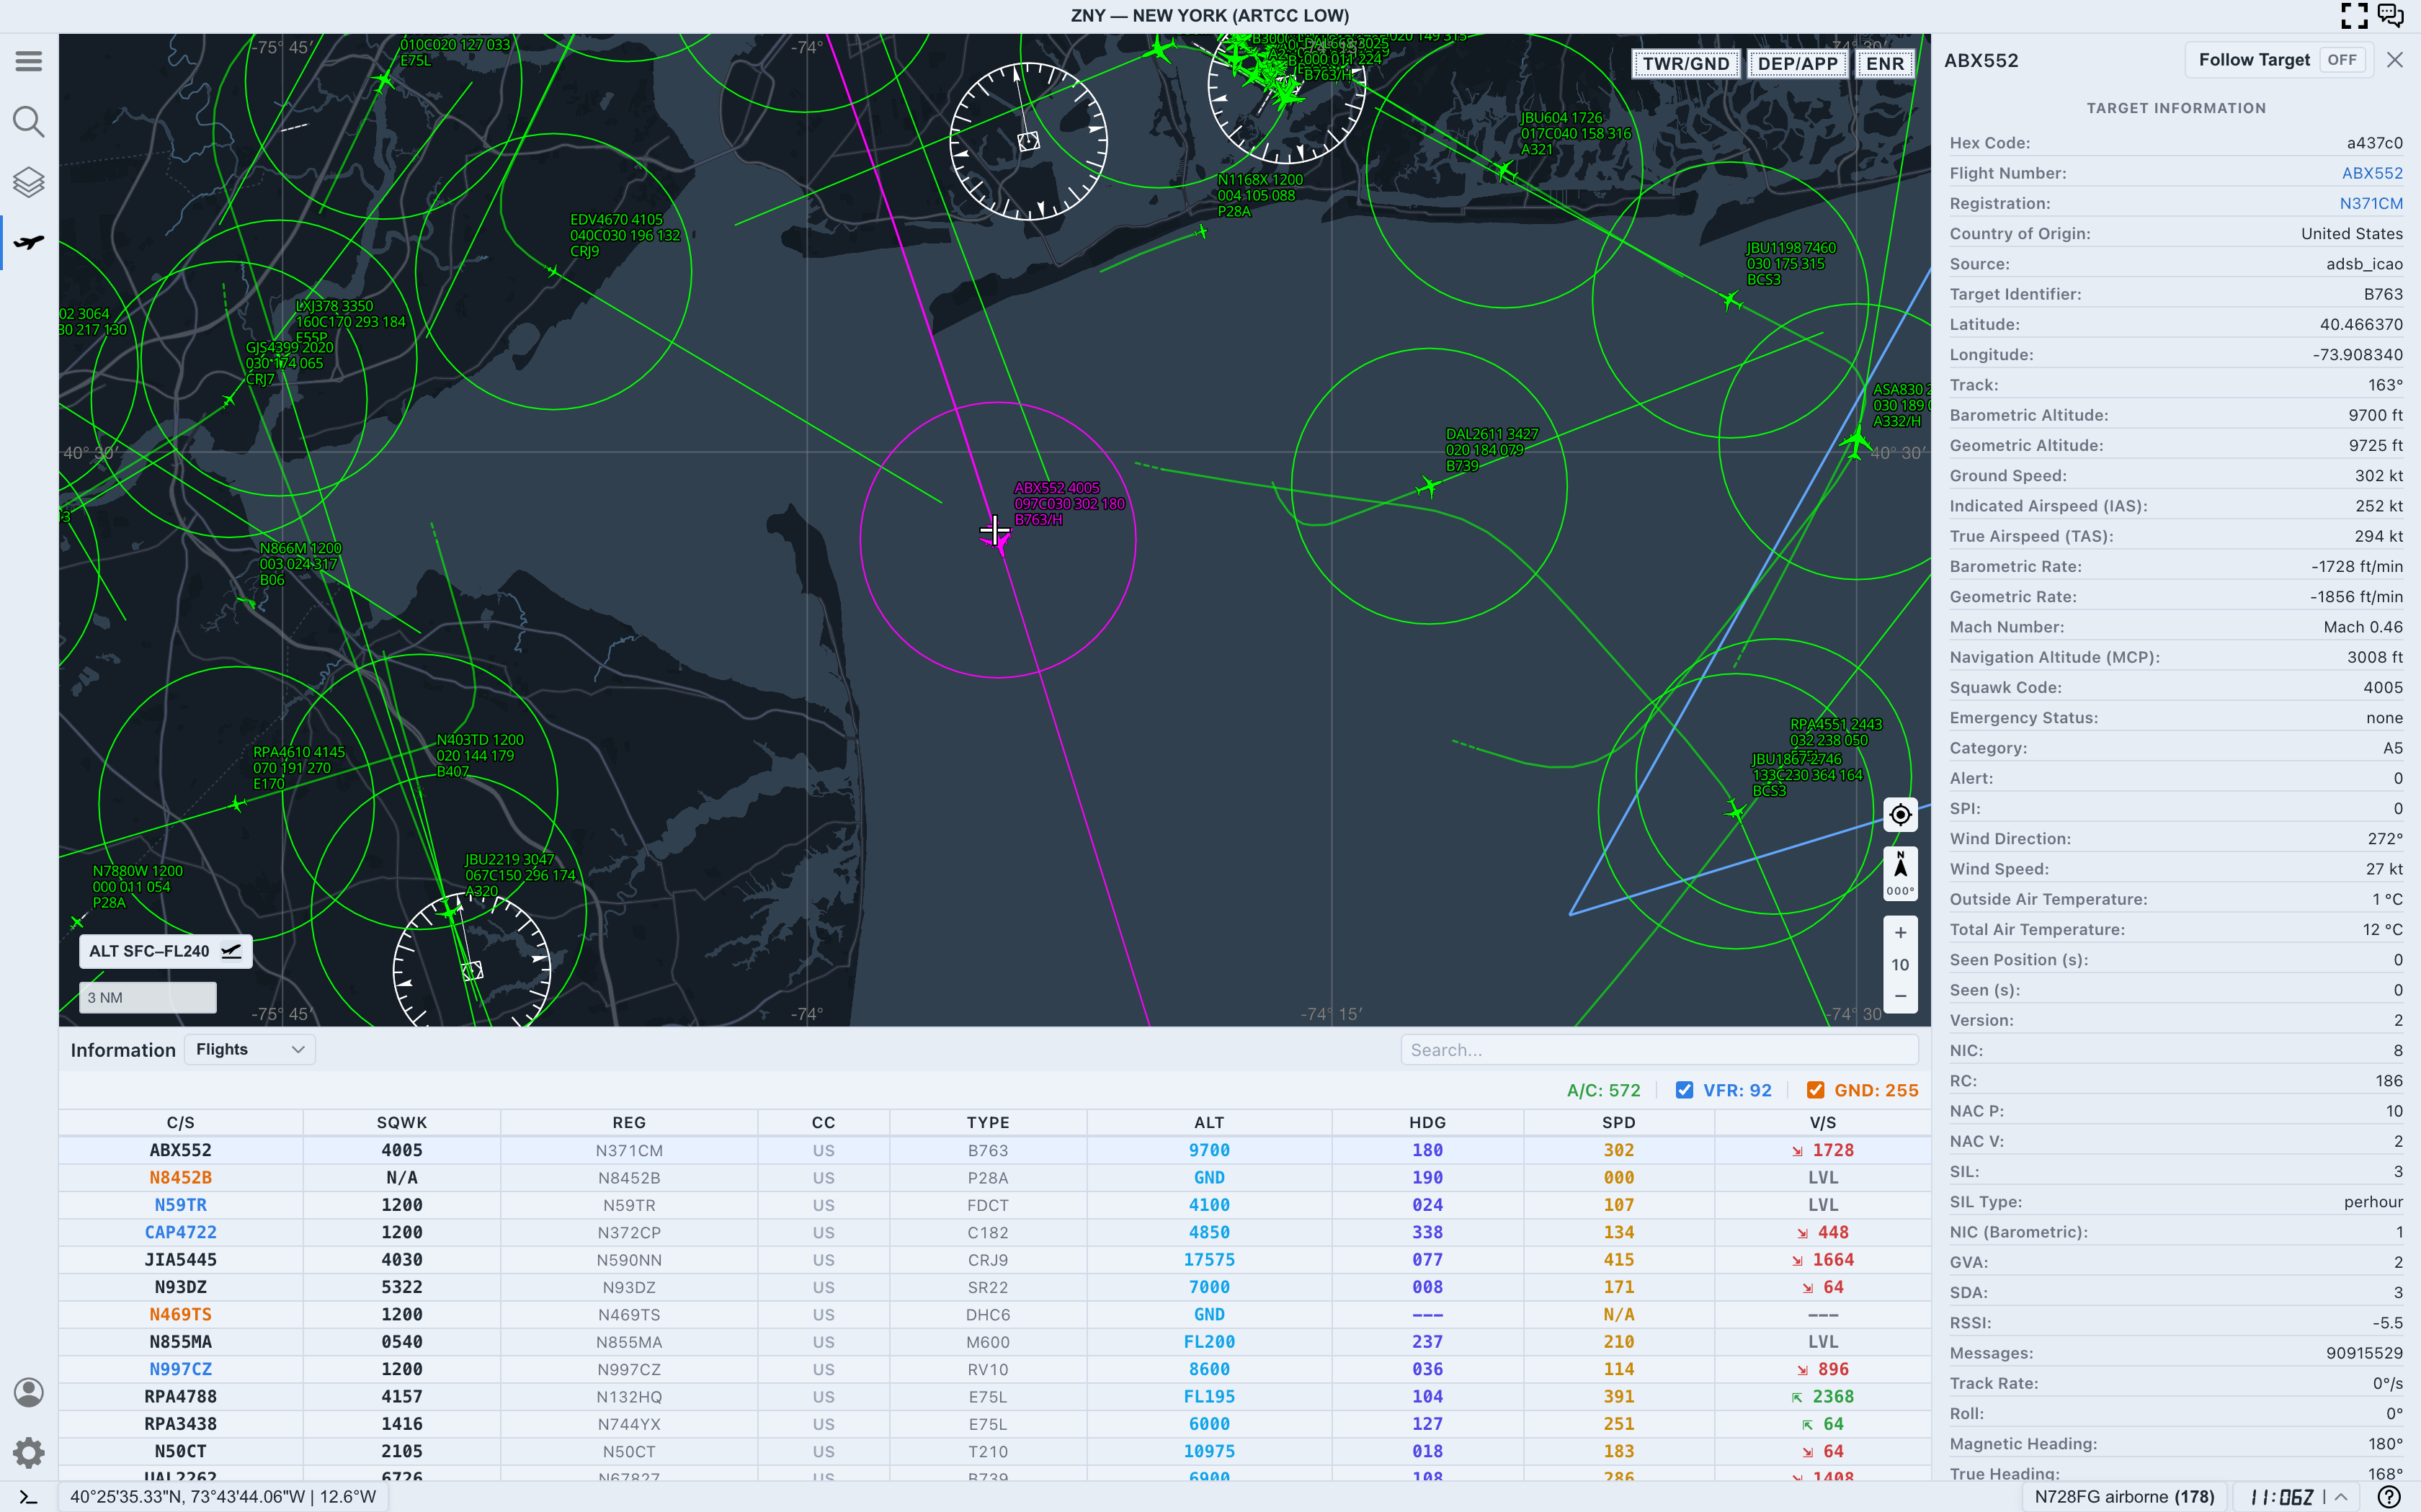Open the map layers panel
This screenshot has width=2421, height=1512.
click(28, 182)
